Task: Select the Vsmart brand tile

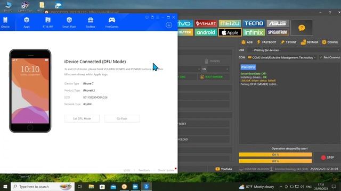Action: [206, 23]
